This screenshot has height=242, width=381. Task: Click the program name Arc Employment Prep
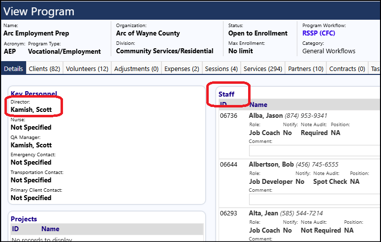pos(36,33)
